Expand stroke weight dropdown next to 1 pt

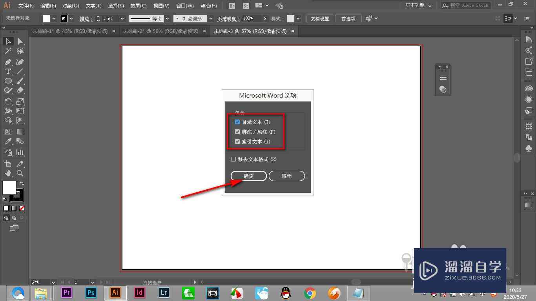click(122, 18)
